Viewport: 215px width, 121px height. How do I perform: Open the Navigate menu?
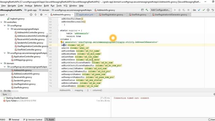point(12,6)
